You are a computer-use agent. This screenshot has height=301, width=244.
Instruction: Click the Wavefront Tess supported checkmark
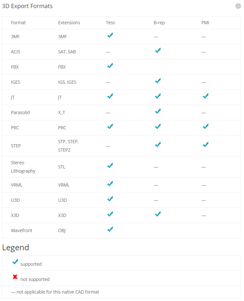click(110, 229)
